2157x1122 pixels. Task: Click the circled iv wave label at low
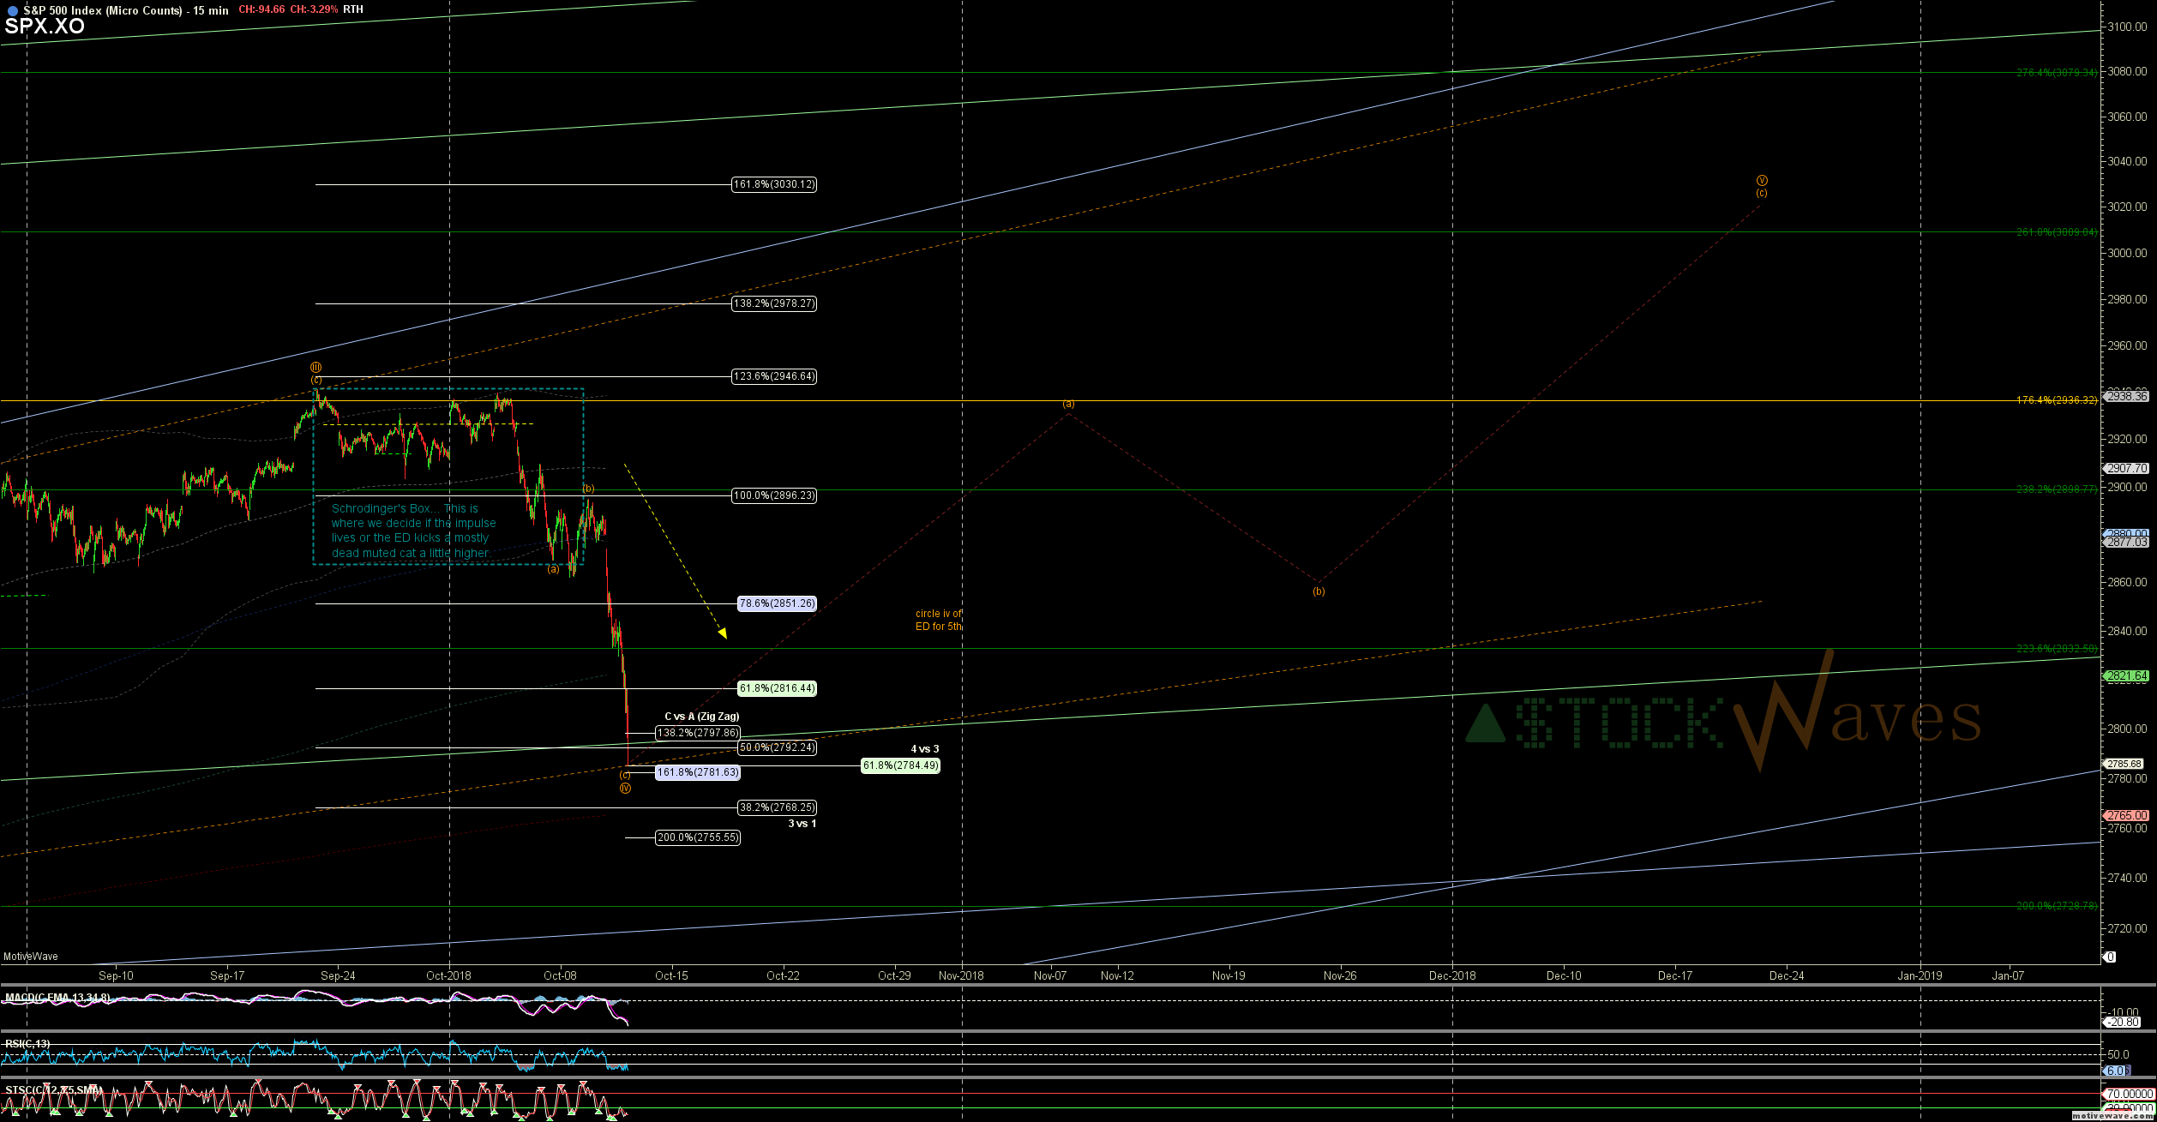[625, 788]
